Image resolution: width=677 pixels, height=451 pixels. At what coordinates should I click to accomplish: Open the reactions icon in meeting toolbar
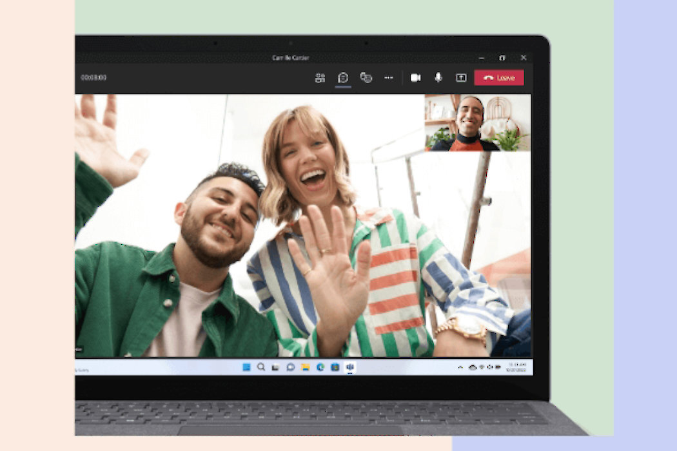click(366, 78)
